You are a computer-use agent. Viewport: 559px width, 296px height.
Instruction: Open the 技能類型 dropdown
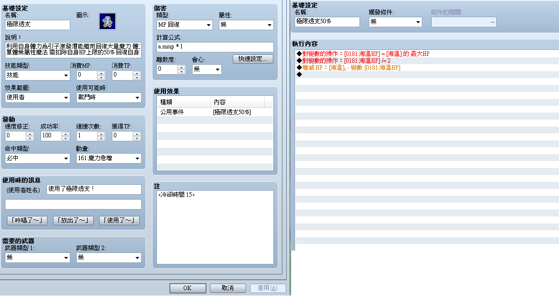point(38,75)
